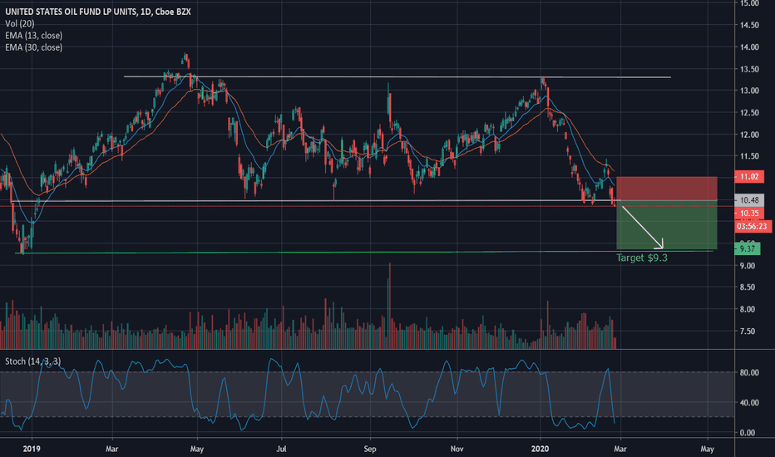Click the Target $9.3 annotation text
This screenshot has height=457, width=775.
(x=642, y=258)
